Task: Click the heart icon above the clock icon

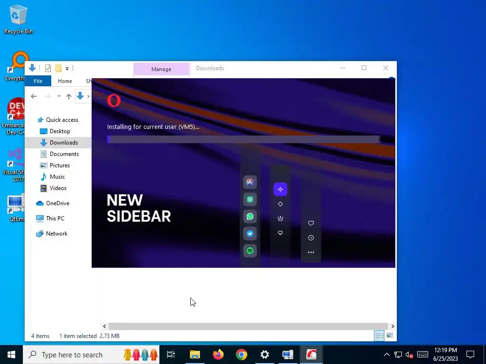Action: tap(311, 223)
